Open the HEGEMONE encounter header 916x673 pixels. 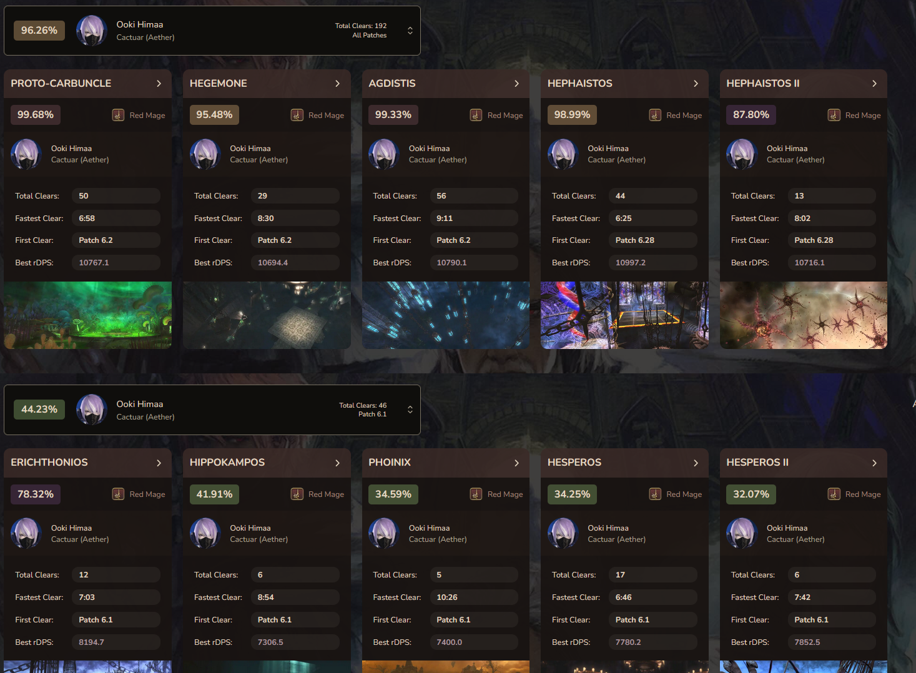pyautogui.click(x=267, y=84)
